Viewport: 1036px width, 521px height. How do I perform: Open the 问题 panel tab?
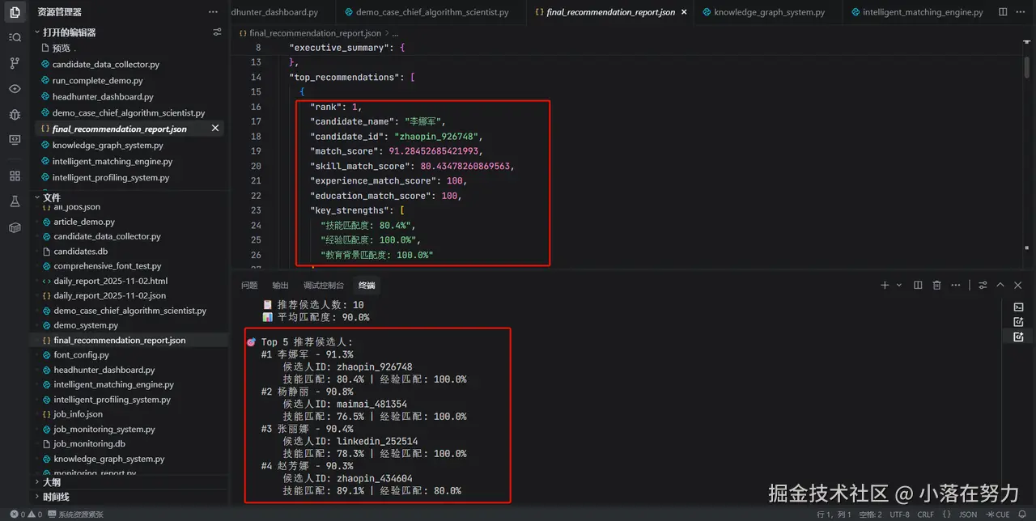point(249,285)
